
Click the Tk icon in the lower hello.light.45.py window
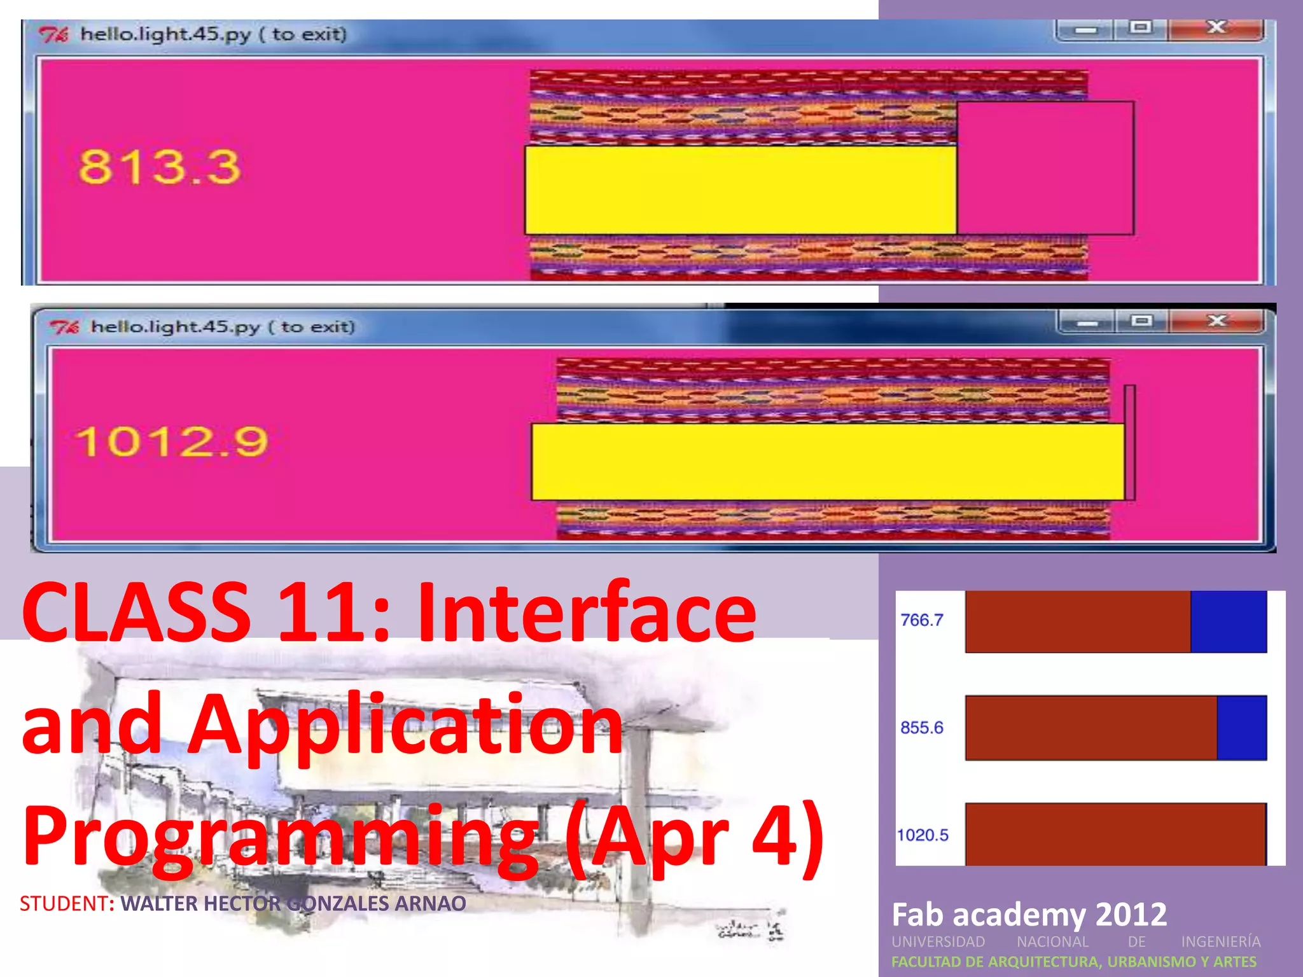[x=64, y=327]
